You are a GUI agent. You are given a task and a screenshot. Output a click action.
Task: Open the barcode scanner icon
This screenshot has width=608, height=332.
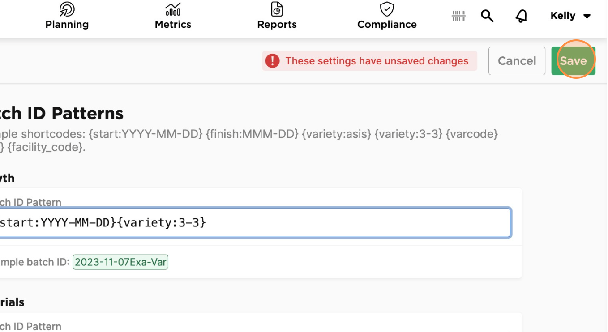coord(458,16)
